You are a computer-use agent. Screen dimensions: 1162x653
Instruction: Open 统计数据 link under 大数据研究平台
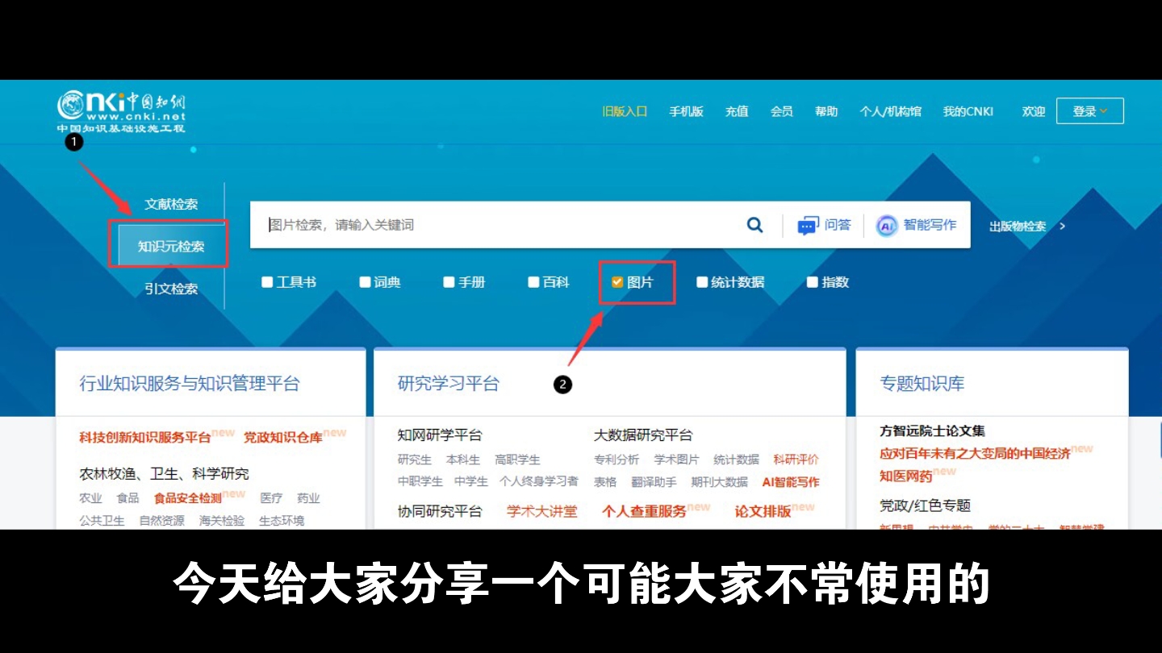[736, 460]
